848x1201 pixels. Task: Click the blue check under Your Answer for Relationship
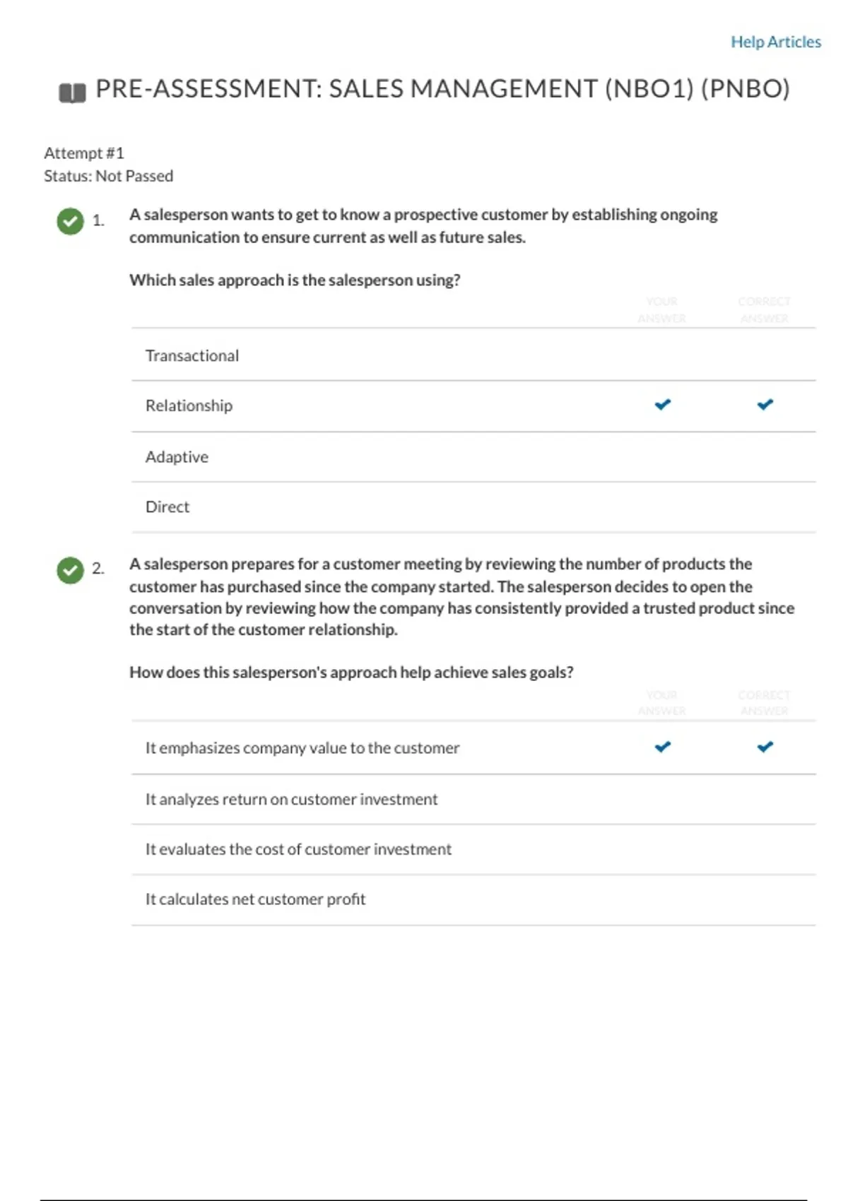pos(661,404)
